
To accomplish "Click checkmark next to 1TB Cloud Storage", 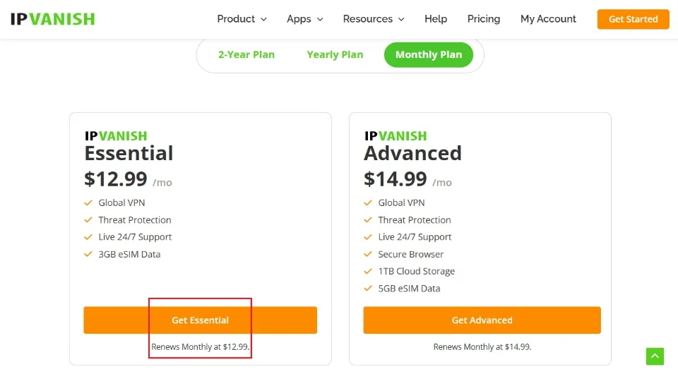I will pos(368,271).
